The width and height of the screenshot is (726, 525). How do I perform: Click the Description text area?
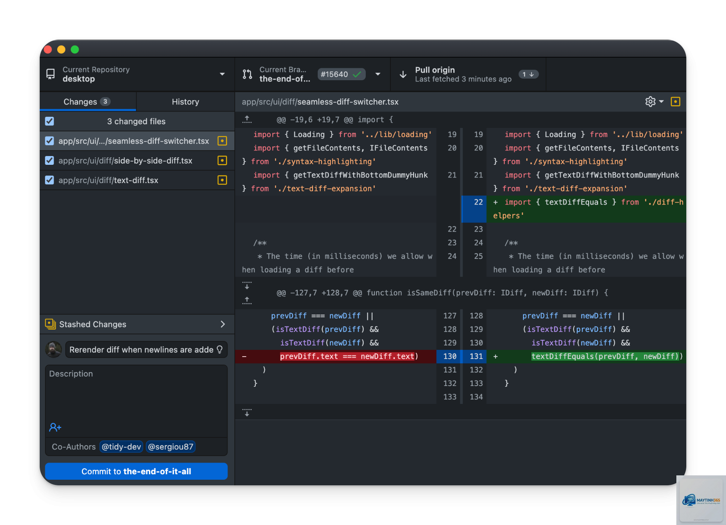[x=136, y=401]
